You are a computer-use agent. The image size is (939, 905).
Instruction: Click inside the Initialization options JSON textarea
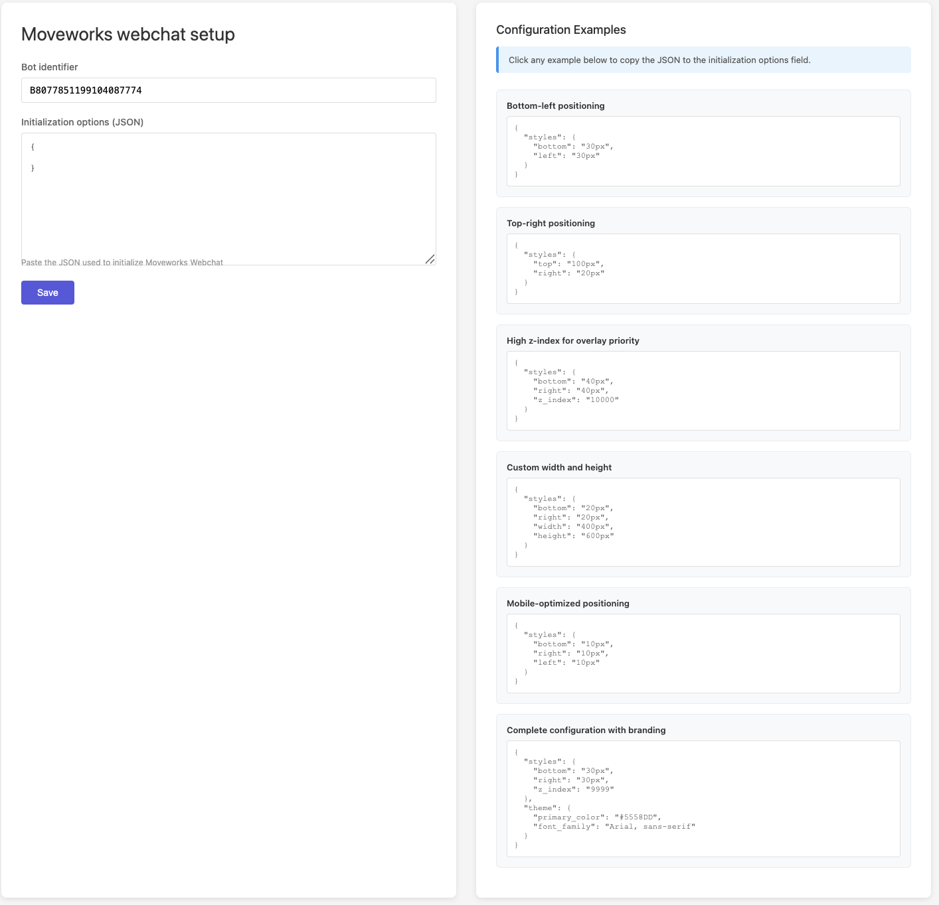tap(228, 199)
